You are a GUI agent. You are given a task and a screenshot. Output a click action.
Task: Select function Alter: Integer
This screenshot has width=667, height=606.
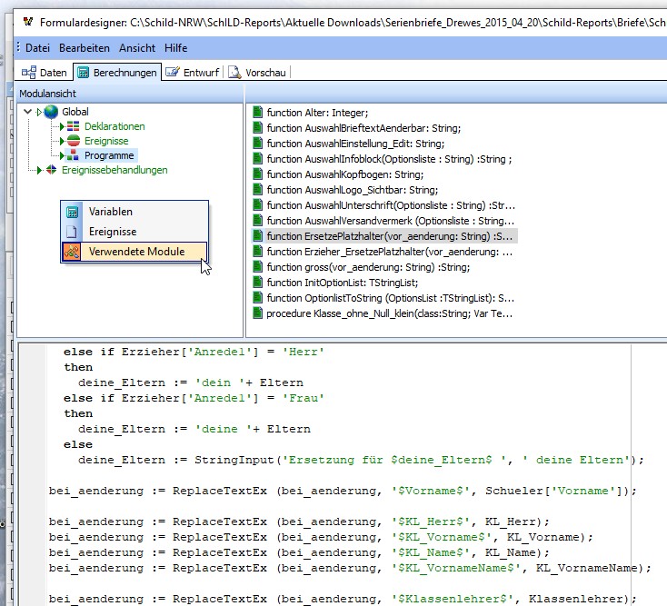(317, 113)
